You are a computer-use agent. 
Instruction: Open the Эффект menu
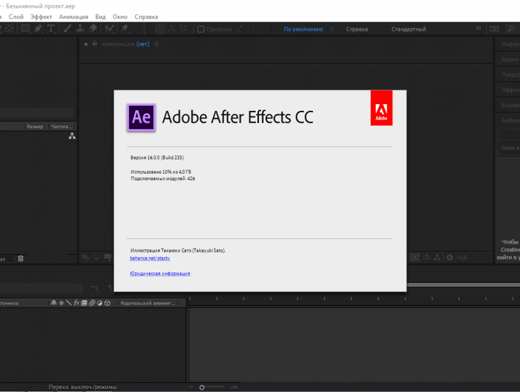[41, 16]
